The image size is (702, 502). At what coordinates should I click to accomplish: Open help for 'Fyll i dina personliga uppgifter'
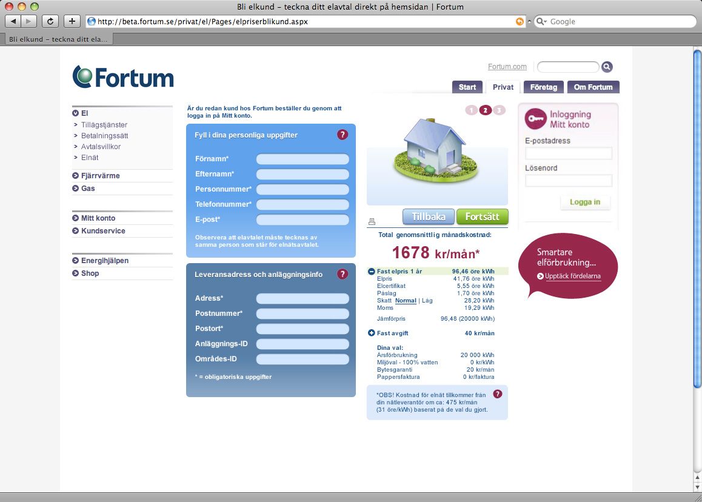click(343, 135)
